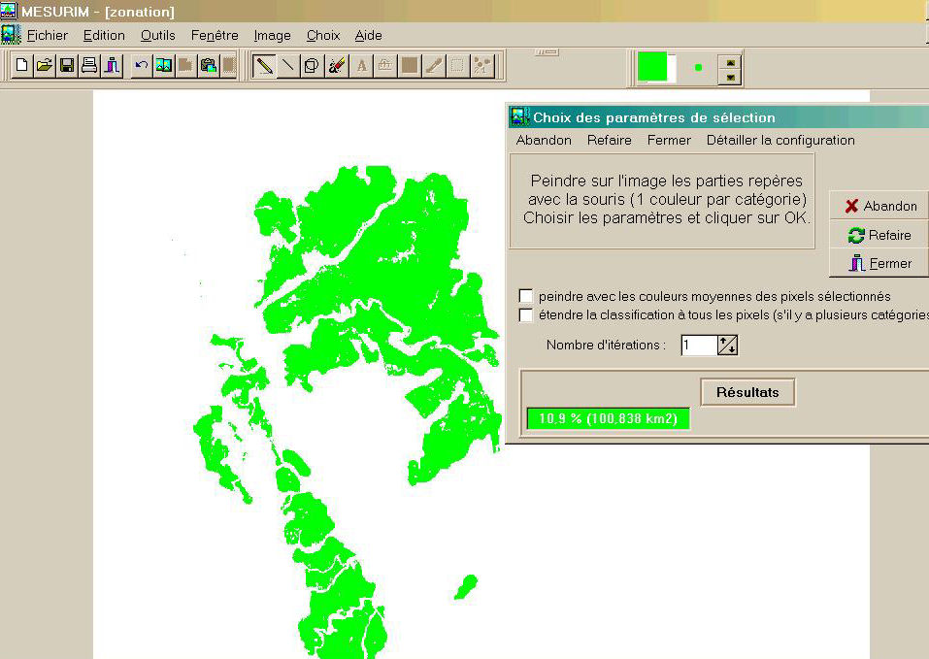
Task: Undo the last action with the arrow icon
Action: tap(142, 66)
